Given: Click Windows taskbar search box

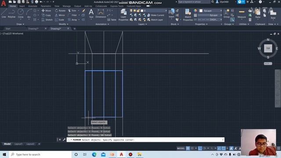Looking at the screenshot, I should coord(40,154).
